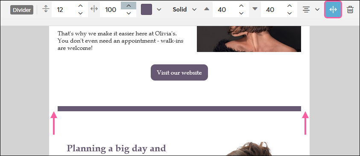Image resolution: width=360 pixels, height=156 pixels.
Task: Click the Divider label badge
Action: 22,10
